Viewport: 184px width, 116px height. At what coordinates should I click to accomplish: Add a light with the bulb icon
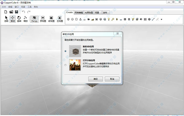[x=109, y=19]
